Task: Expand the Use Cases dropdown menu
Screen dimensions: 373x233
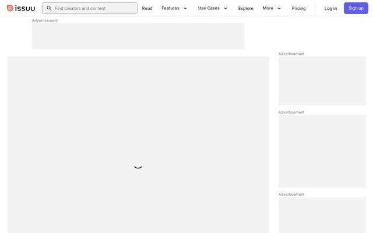Action: point(213,8)
